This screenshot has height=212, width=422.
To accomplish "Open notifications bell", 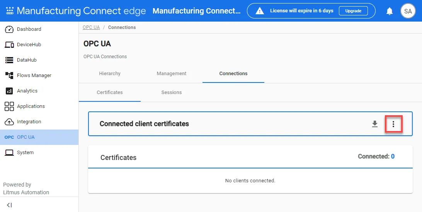I will [390, 11].
